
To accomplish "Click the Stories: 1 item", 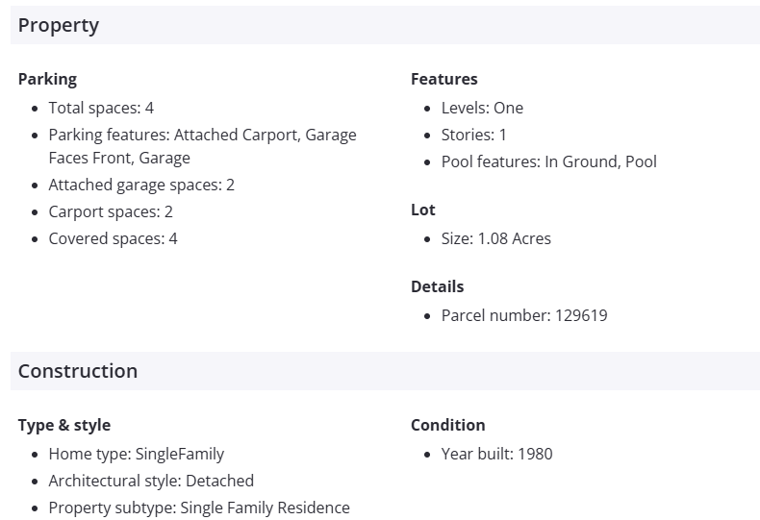I will click(473, 135).
